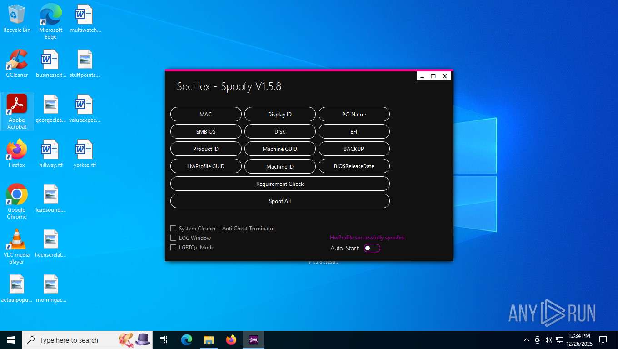Run the Requirement Check button
The height and width of the screenshot is (349, 618).
[x=280, y=184]
